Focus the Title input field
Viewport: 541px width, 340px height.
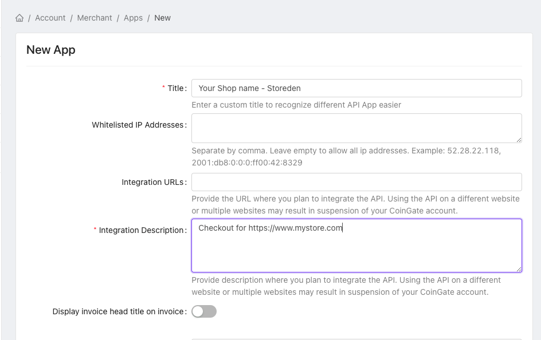[x=356, y=88]
